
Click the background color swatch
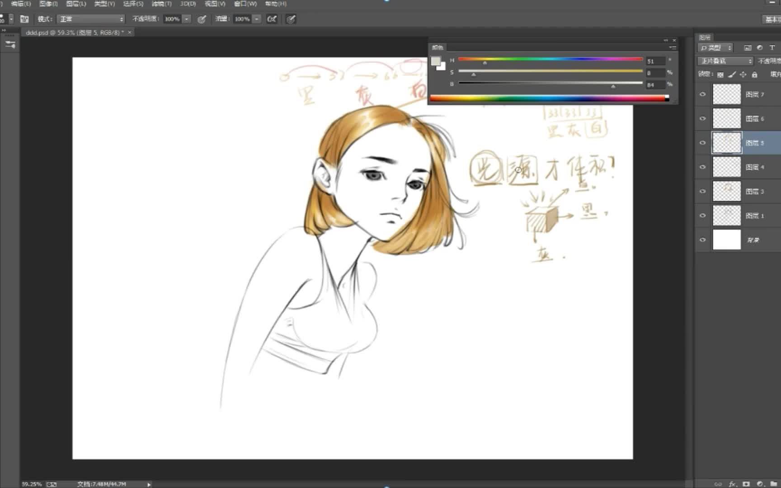(x=442, y=67)
